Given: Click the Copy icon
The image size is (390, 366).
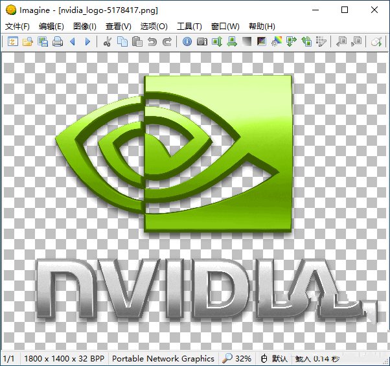Looking at the screenshot, I should pos(122,41).
